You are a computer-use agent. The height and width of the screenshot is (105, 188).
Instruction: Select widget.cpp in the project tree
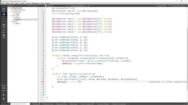click(x=18, y=20)
